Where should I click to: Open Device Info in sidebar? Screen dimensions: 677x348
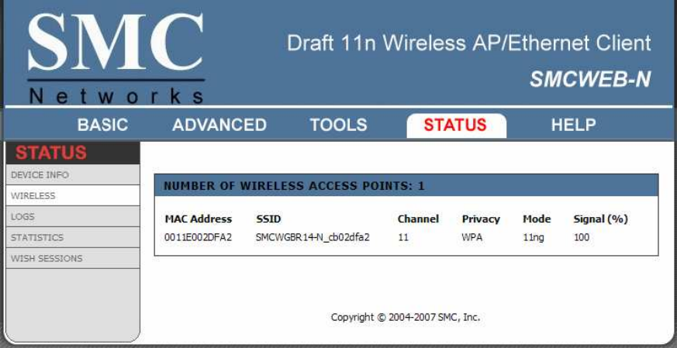point(73,175)
